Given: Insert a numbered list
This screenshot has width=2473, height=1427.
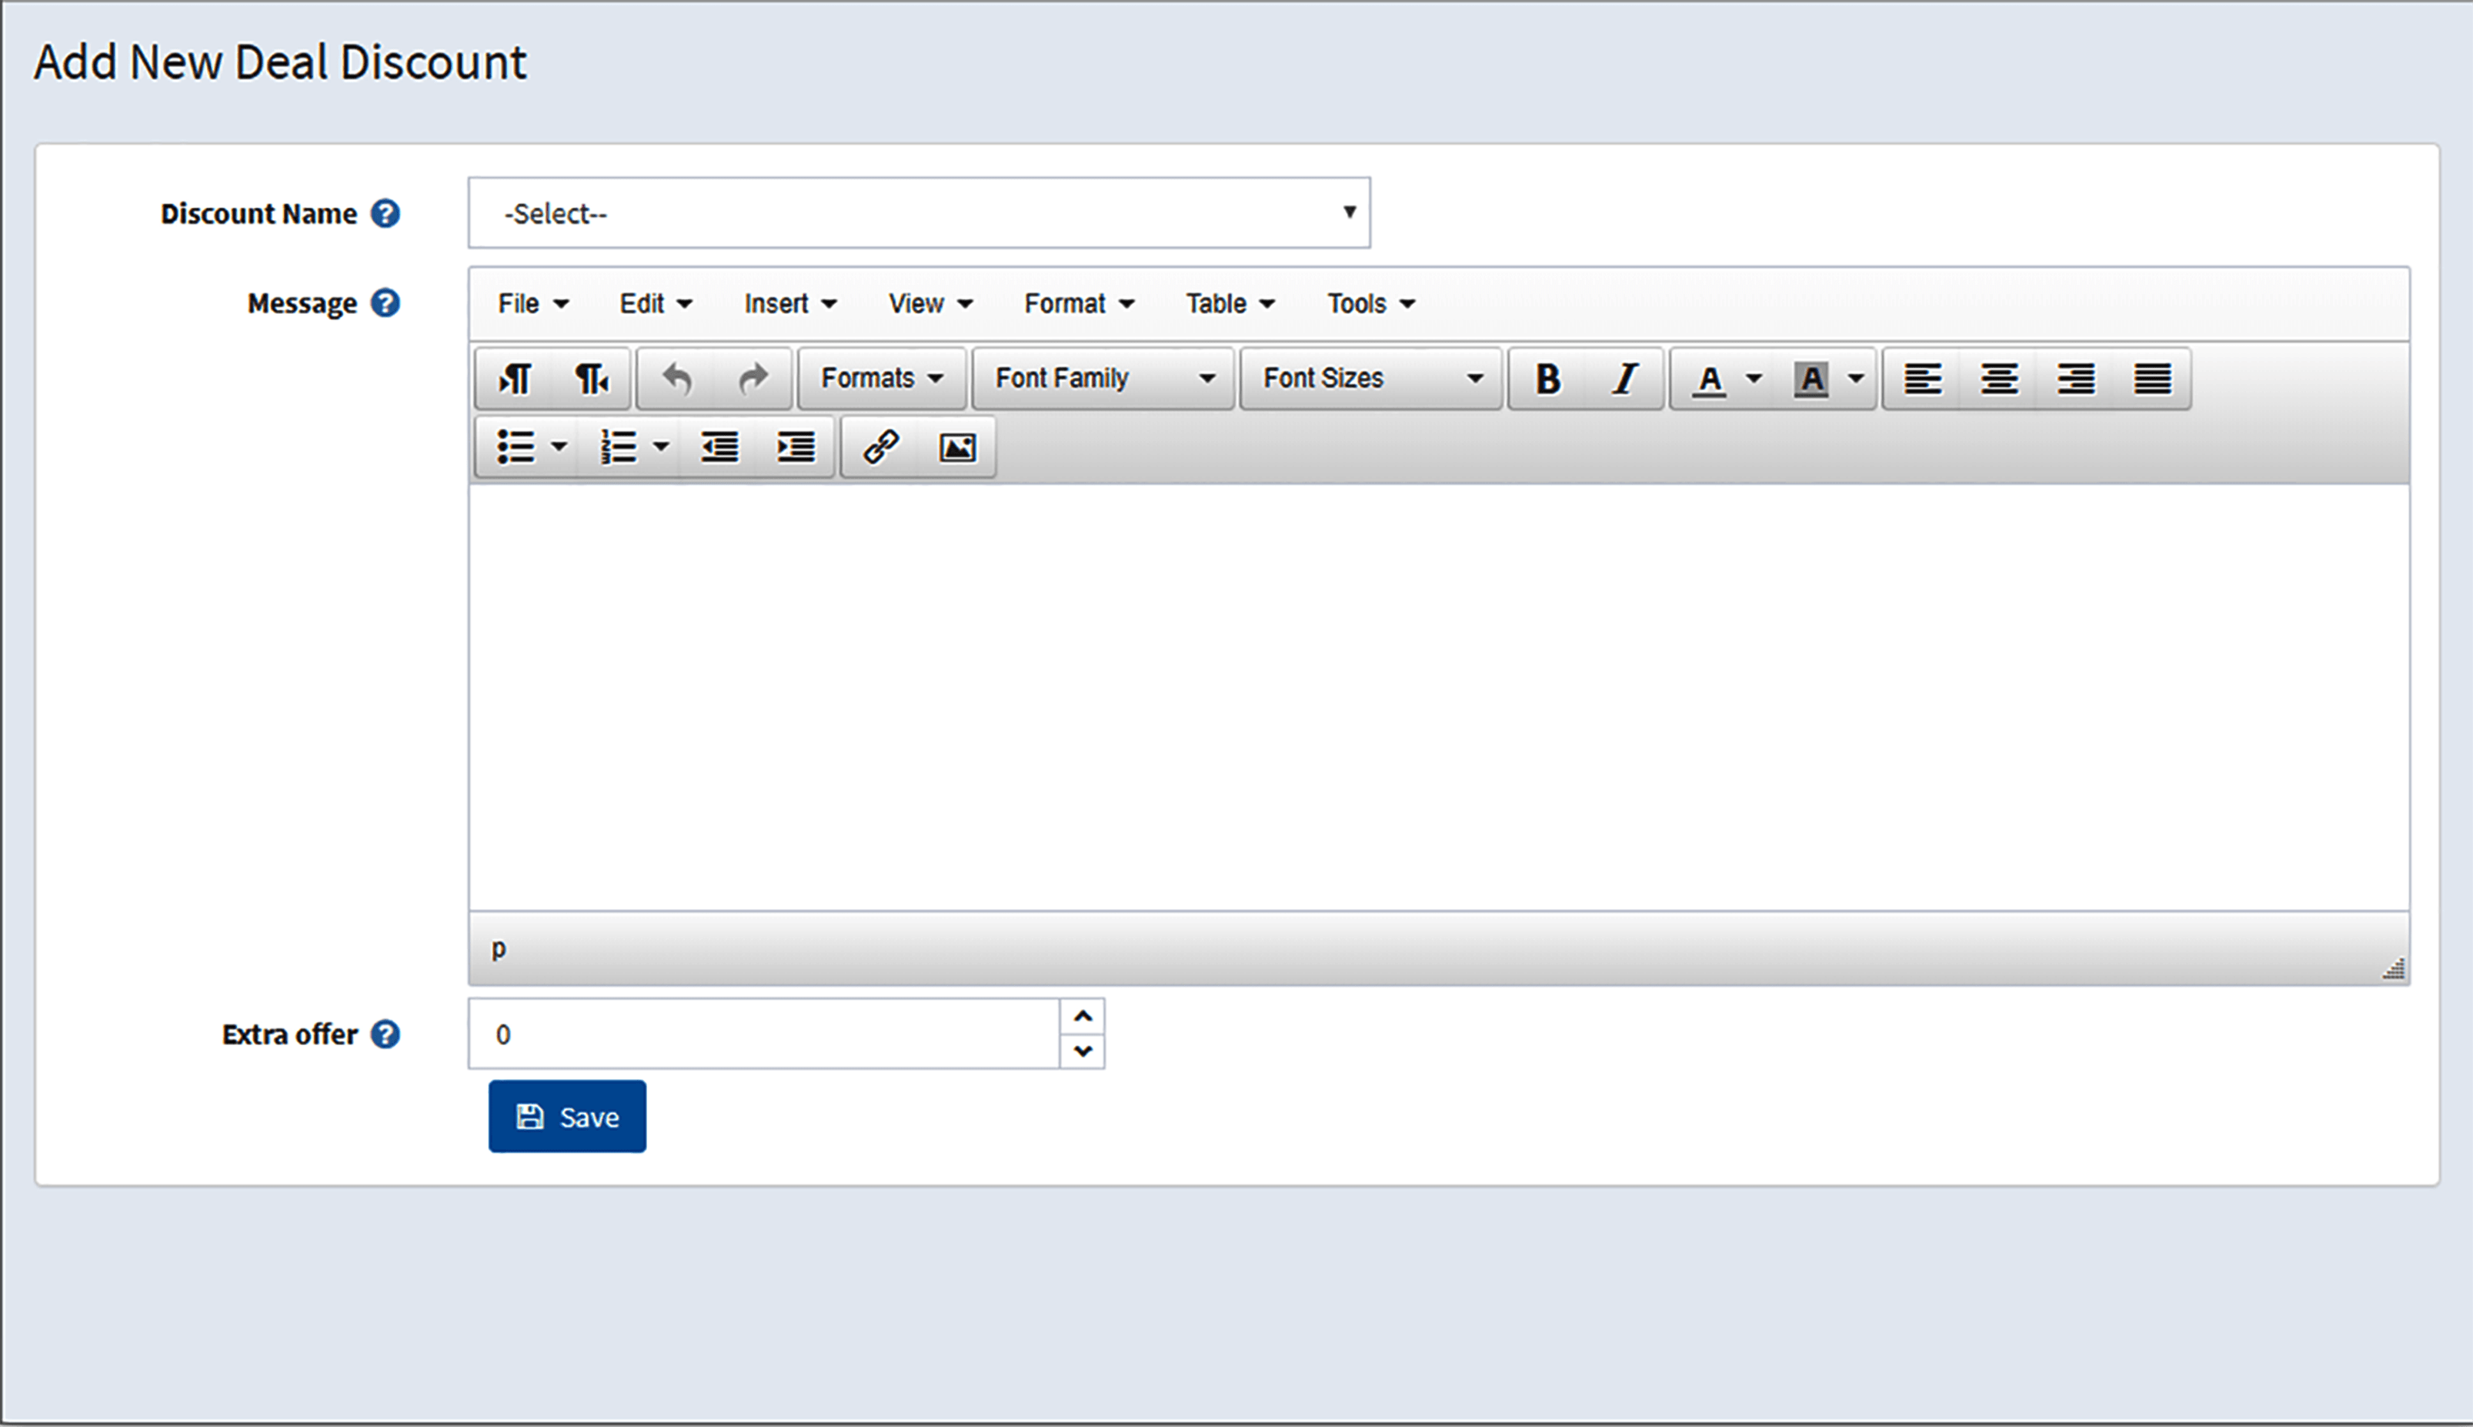Looking at the screenshot, I should [619, 447].
